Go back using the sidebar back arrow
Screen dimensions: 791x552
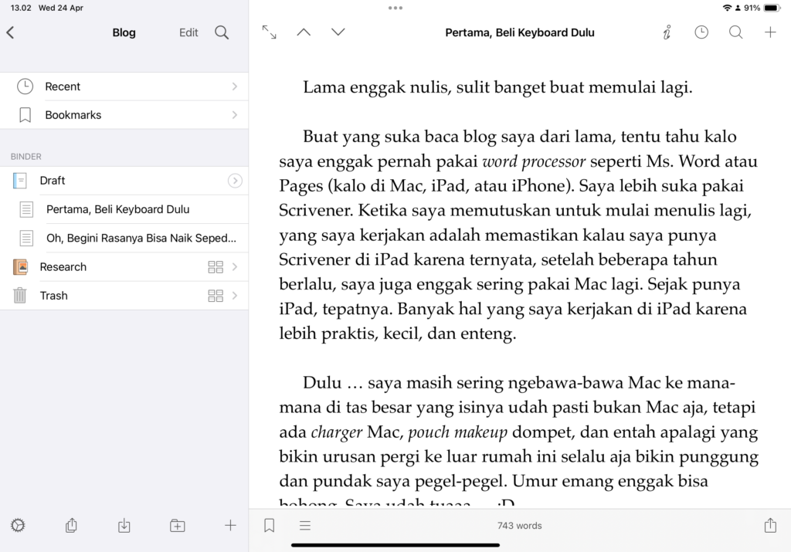pyautogui.click(x=11, y=32)
